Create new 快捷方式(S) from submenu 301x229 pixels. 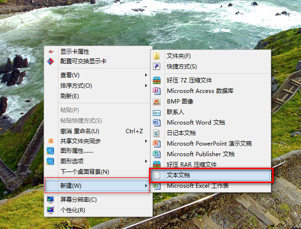[211, 67]
